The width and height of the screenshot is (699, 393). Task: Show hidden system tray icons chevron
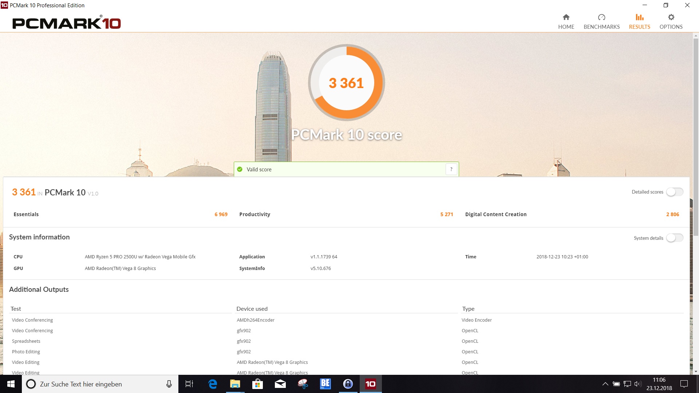point(605,384)
